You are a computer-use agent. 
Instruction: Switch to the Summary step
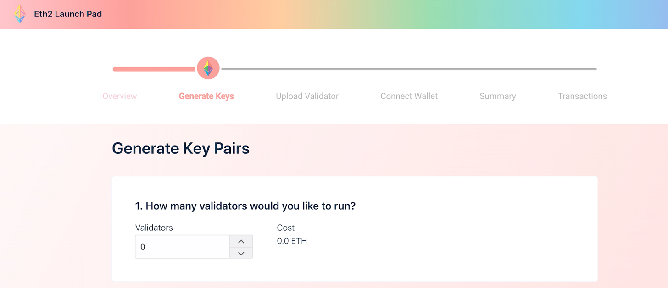tap(497, 96)
